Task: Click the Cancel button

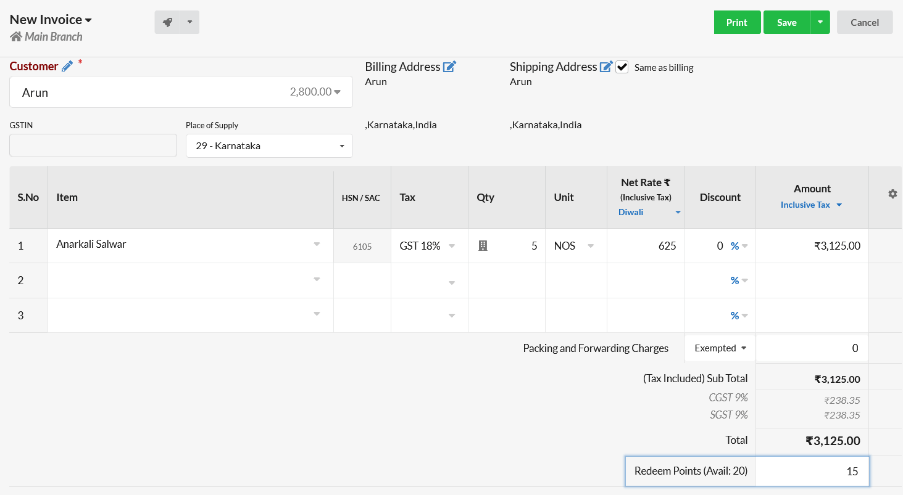Action: pyautogui.click(x=865, y=22)
